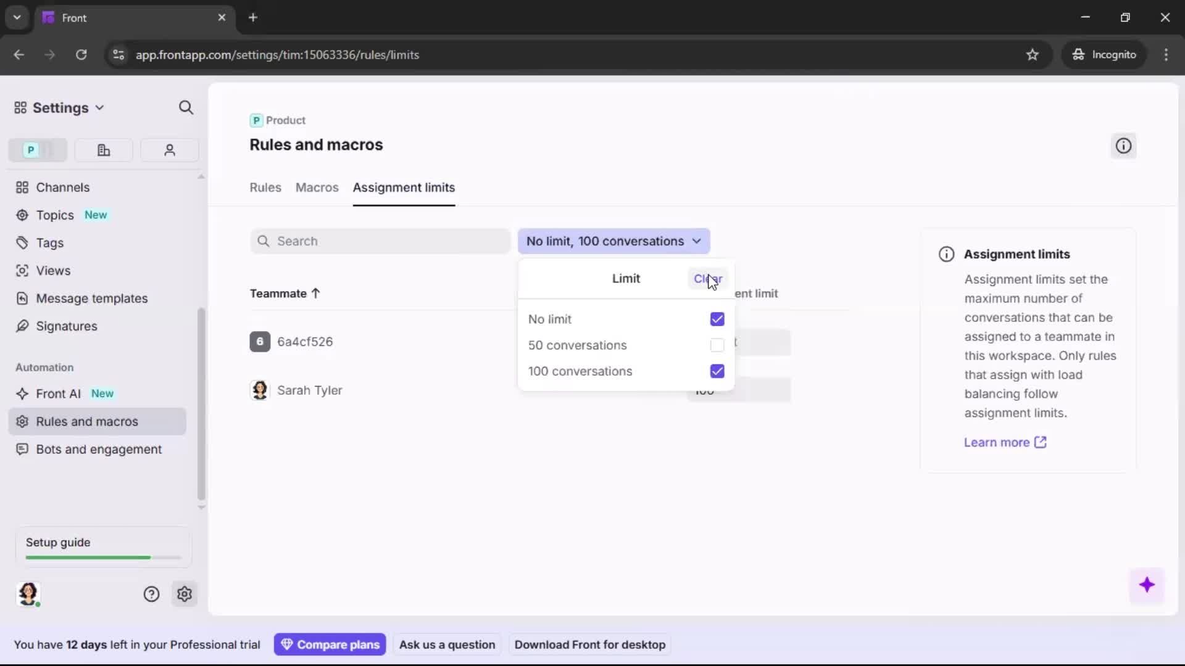
Task: Open Channels settings in sidebar
Action: point(62,187)
